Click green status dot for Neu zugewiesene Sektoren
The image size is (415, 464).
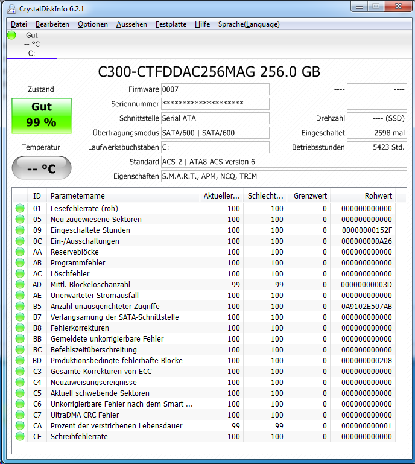[x=20, y=219]
